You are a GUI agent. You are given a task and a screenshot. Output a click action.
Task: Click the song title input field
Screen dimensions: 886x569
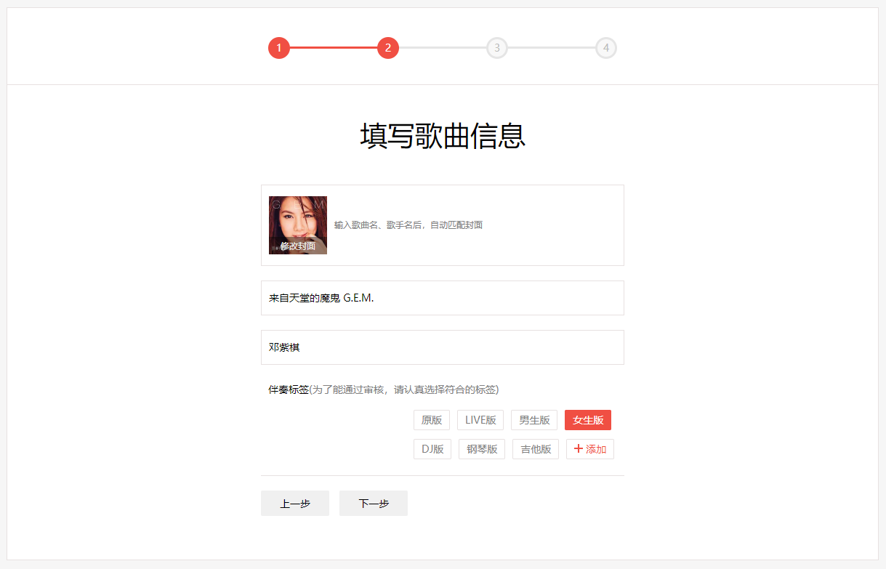pos(442,297)
